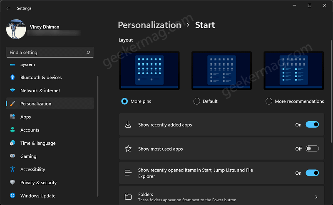
Task: Click the Apps icon in sidebar
Action: pyautogui.click(x=12, y=117)
